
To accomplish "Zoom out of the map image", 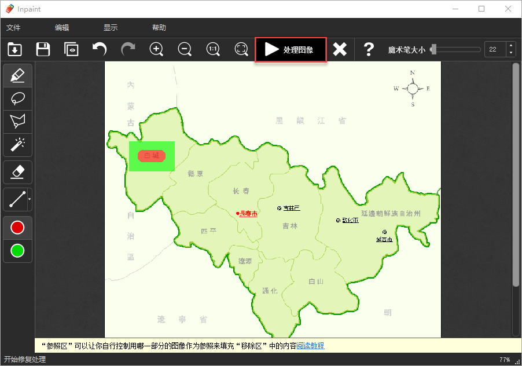I will [x=185, y=49].
